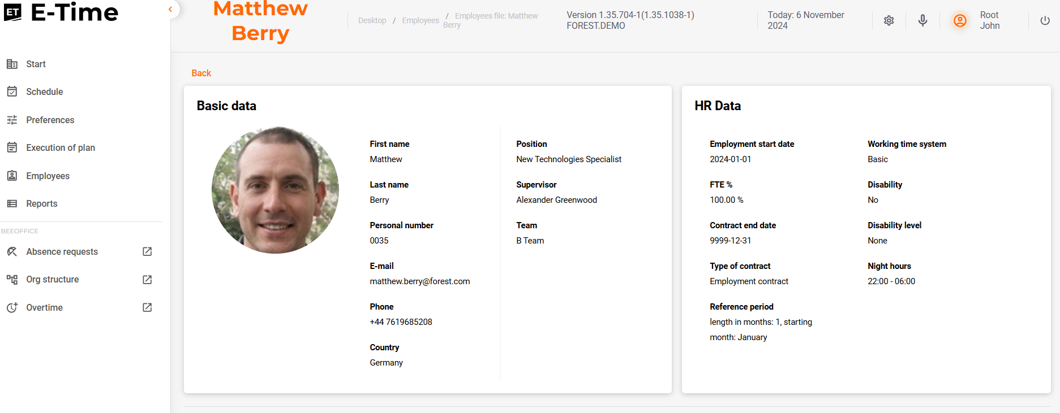Click Employees breadcrumb
The image size is (1060, 413).
pyautogui.click(x=420, y=20)
